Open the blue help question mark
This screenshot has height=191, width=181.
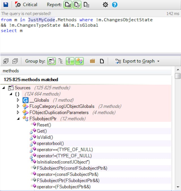(115, 5)
